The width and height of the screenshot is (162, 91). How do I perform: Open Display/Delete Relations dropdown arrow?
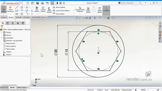[x=80, y=14]
